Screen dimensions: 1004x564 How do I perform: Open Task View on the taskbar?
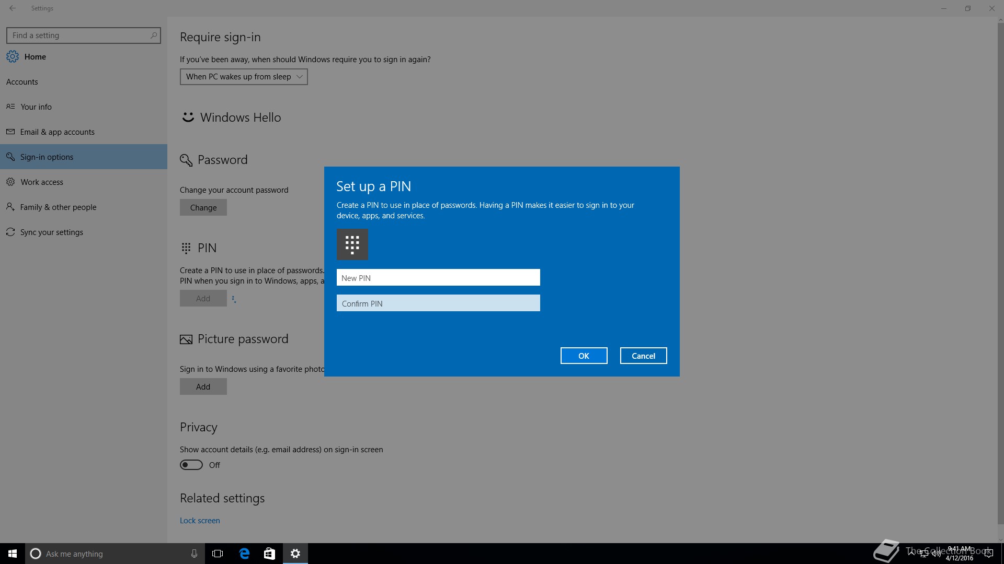[218, 554]
